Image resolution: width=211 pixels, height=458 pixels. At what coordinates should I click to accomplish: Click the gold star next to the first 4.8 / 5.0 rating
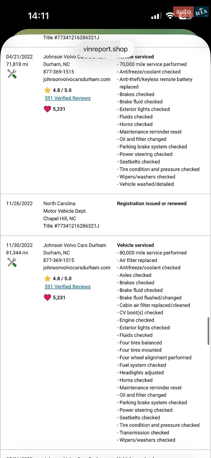point(47,90)
